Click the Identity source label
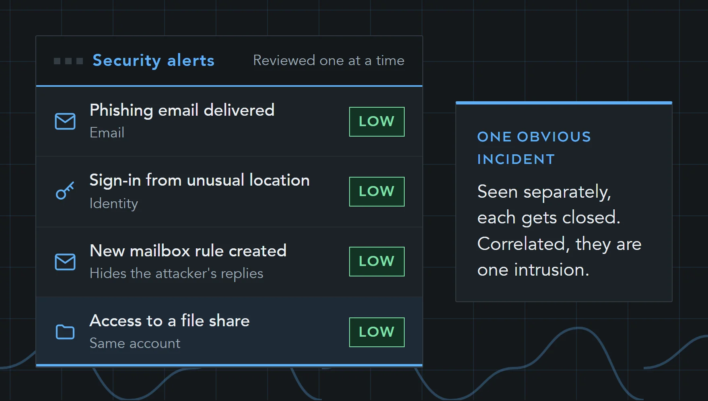Image resolution: width=708 pixels, height=401 pixels. point(114,203)
